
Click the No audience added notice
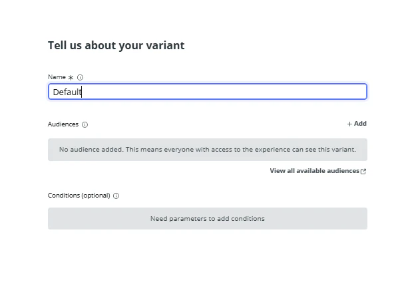(x=208, y=150)
